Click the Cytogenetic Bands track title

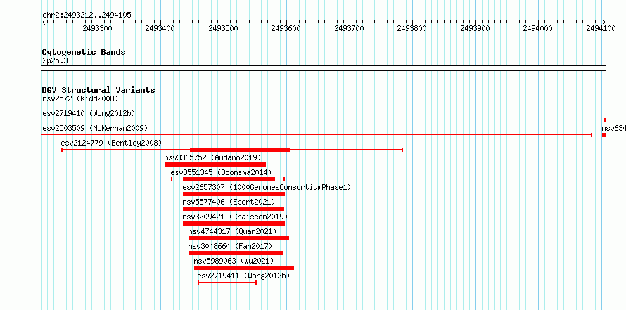pos(84,52)
